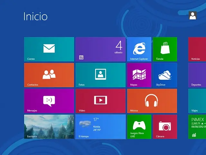Viewport: 206px width, 155px height.
Task: Open the Escritorio desktop tile
Action: [x=49, y=127]
